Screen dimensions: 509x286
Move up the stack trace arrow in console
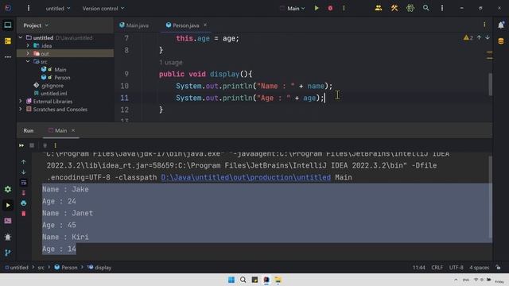[24, 161]
